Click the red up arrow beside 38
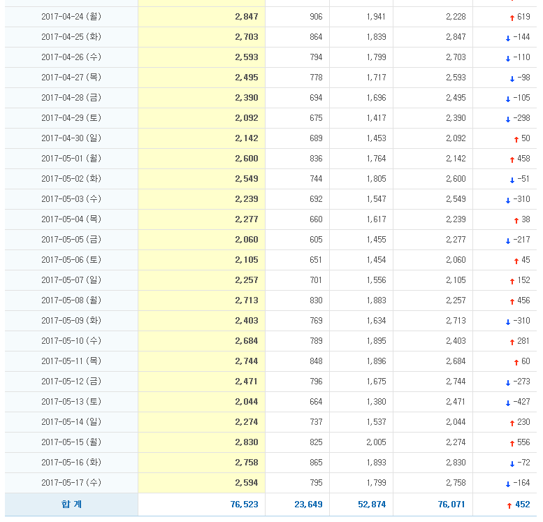The height and width of the screenshot is (522, 543). [516, 220]
